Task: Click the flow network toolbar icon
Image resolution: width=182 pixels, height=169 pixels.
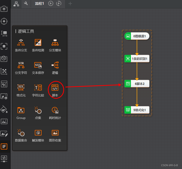Action: click(16, 4)
